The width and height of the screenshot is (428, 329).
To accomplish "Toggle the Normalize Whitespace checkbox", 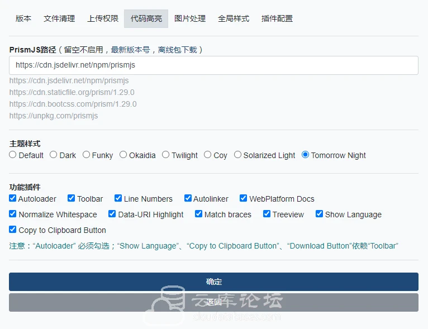I will point(12,213).
